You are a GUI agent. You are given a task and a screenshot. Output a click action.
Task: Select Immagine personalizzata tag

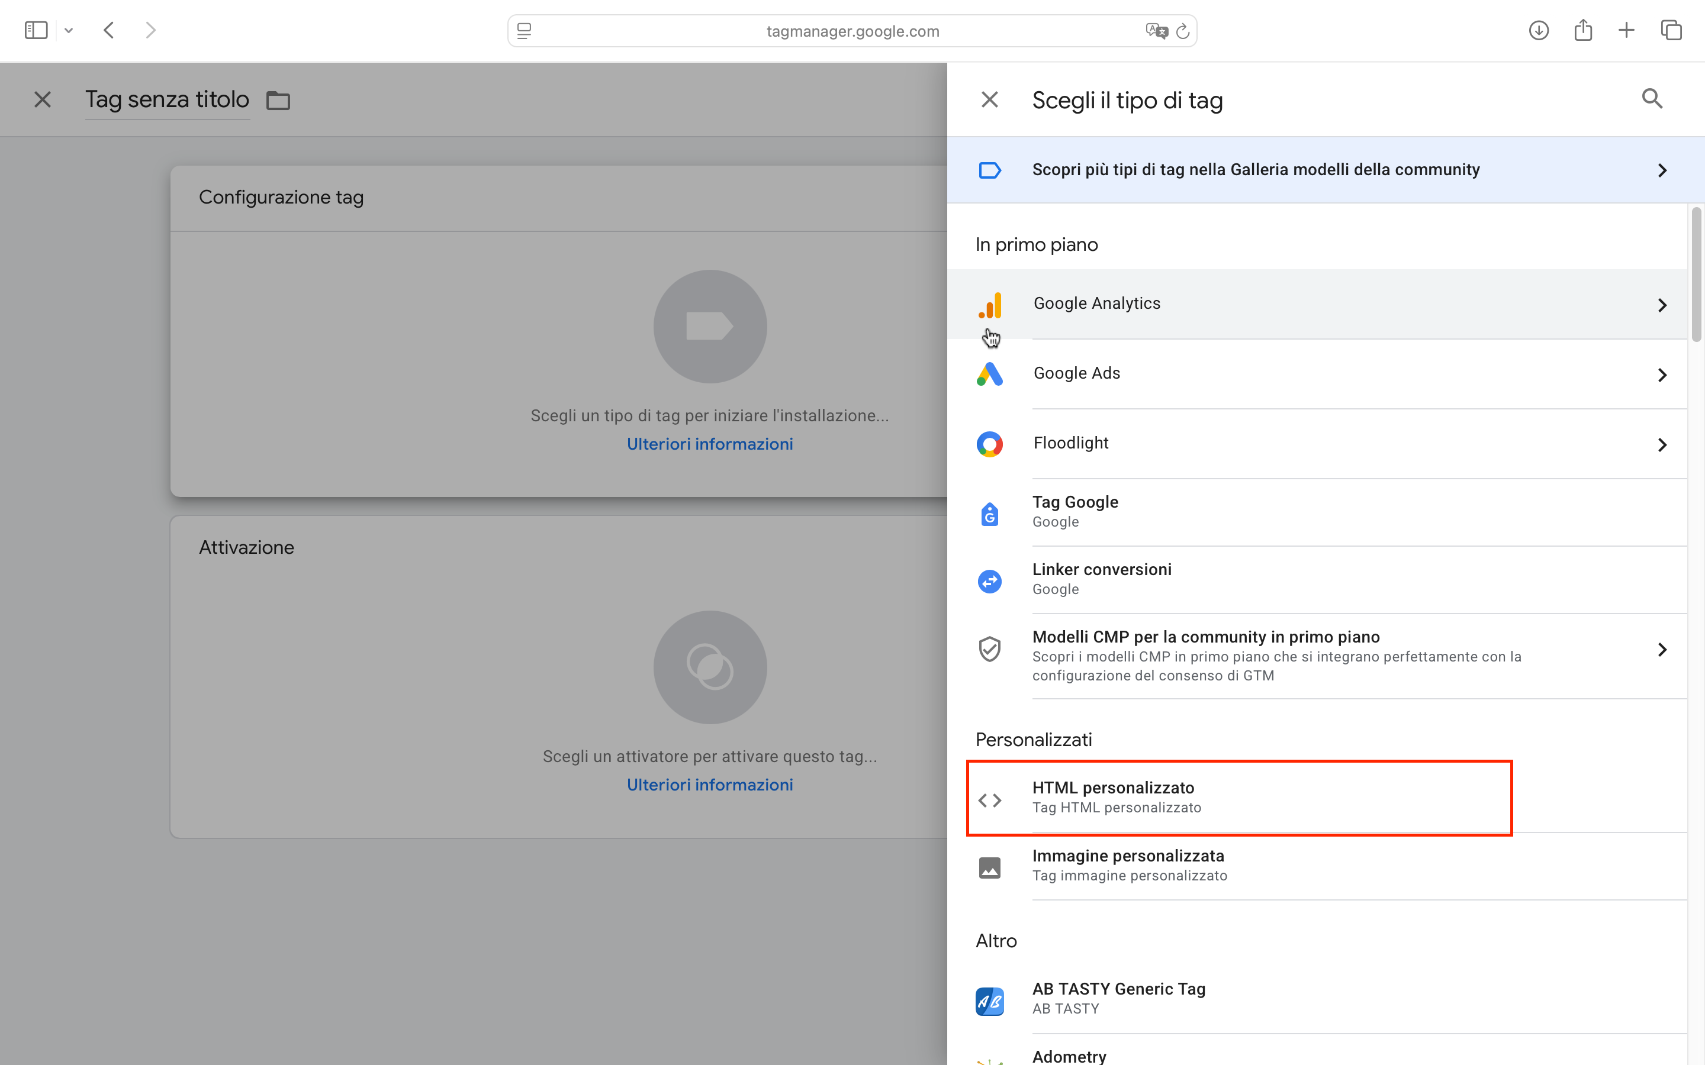[1127, 865]
